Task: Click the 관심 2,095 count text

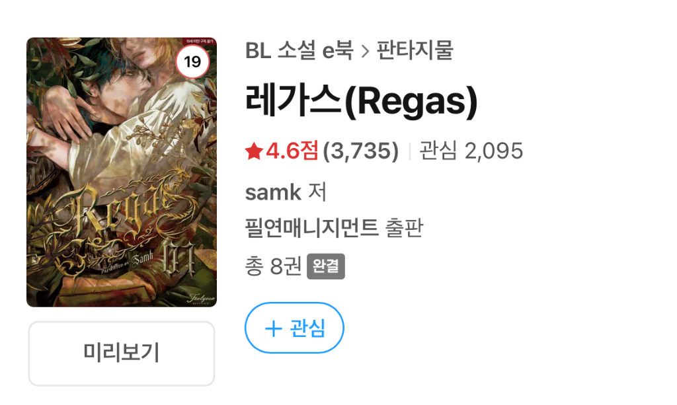Action: pyautogui.click(x=471, y=151)
